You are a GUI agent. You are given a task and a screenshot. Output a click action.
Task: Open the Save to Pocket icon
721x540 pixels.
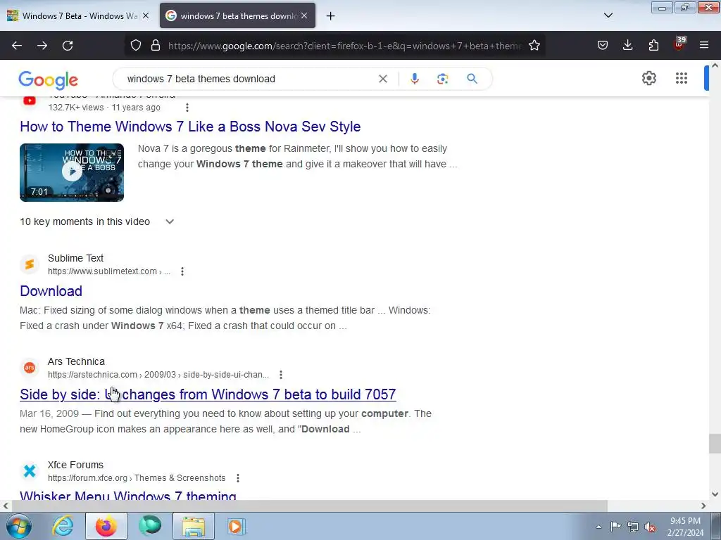point(603,45)
